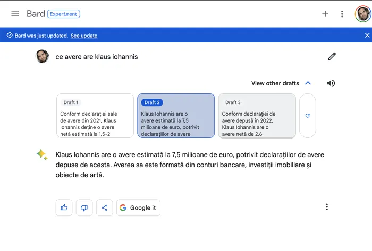Screen dimensions: 372x251
Task: Open response more options three-dot menu
Action: pos(327,207)
